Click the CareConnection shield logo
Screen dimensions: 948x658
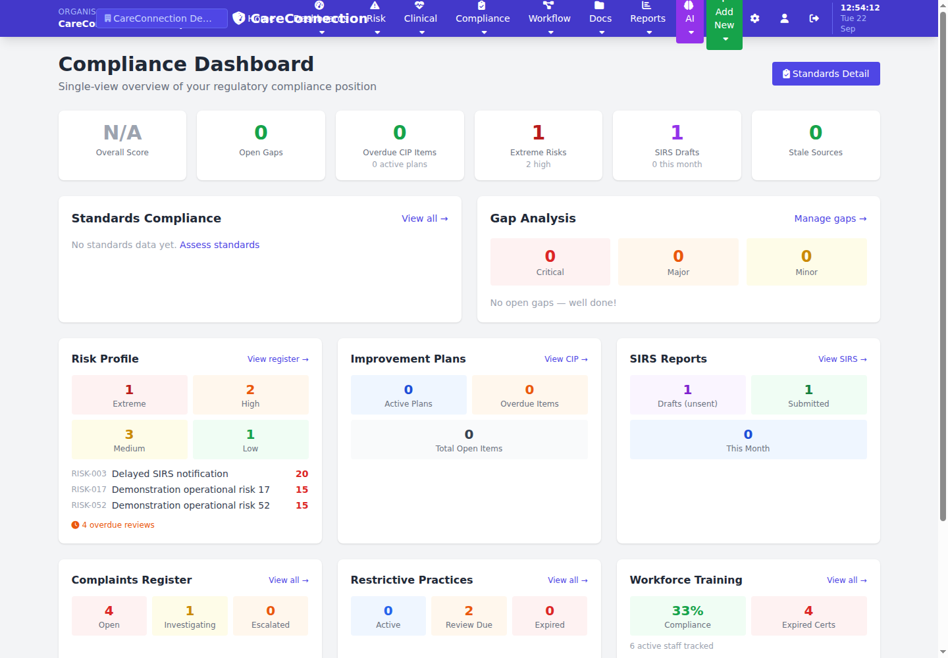239,18
